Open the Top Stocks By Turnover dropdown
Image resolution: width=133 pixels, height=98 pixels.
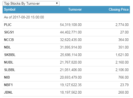point(31,3)
